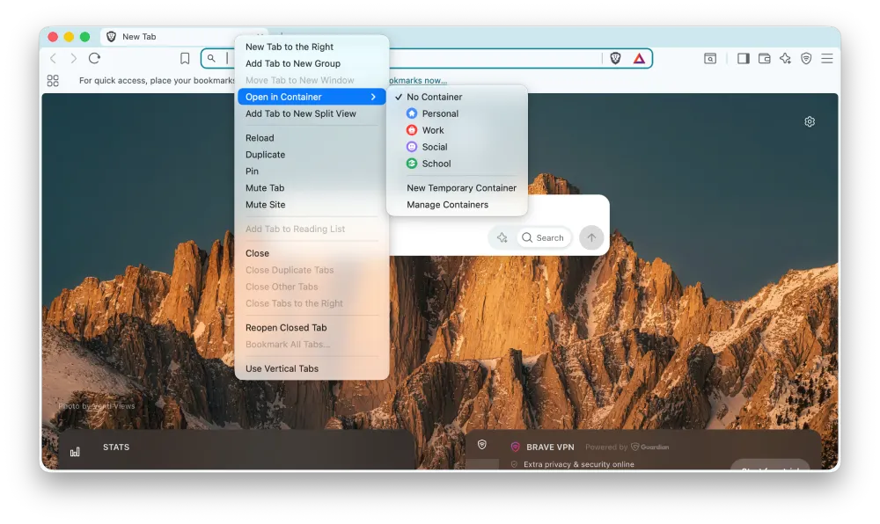Click the Search button in the search box
The width and height of the screenshot is (880, 524).
543,237
